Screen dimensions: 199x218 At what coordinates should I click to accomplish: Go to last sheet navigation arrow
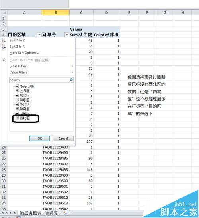tap(15, 213)
